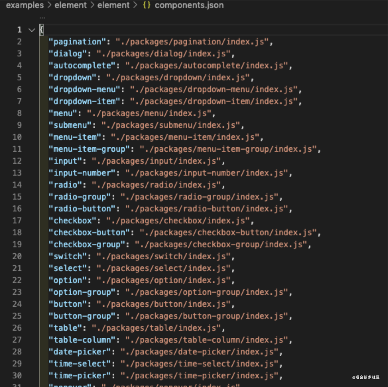Viewport: 388px width, 387px height.
Task: Click the "./packages/date-picker/index.js" path value
Action: click(x=199, y=351)
